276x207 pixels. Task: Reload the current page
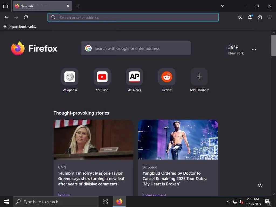click(x=26, y=17)
